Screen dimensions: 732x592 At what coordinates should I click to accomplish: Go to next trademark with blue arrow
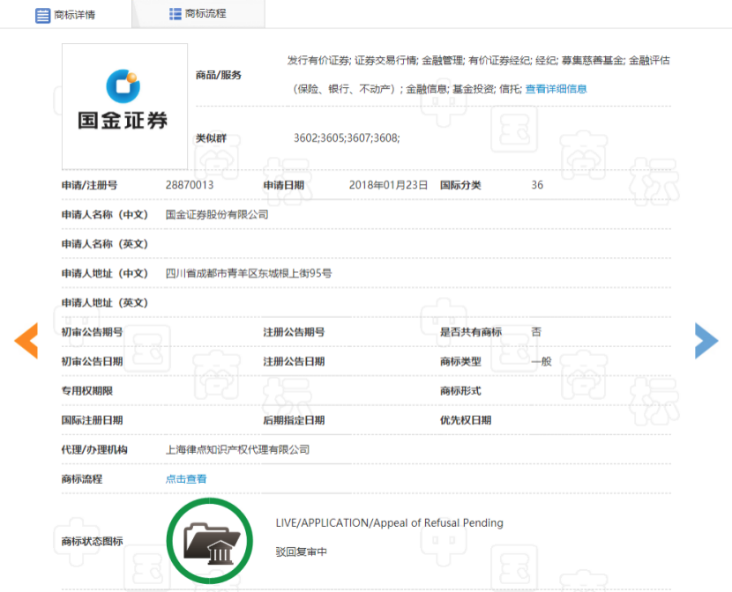pyautogui.click(x=706, y=341)
